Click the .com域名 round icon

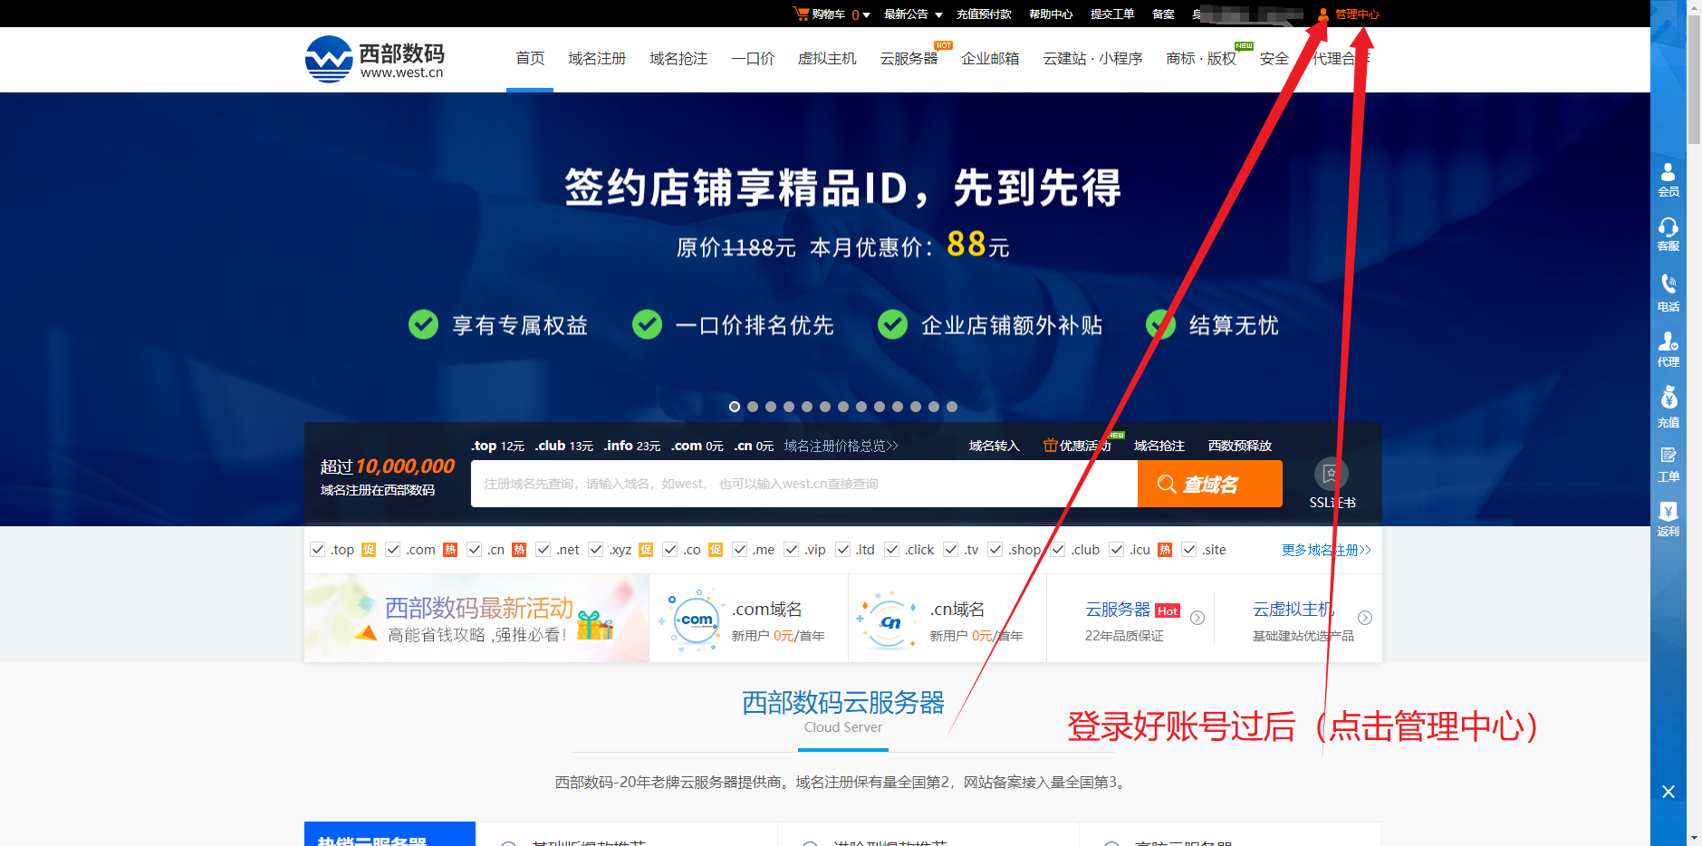point(697,620)
